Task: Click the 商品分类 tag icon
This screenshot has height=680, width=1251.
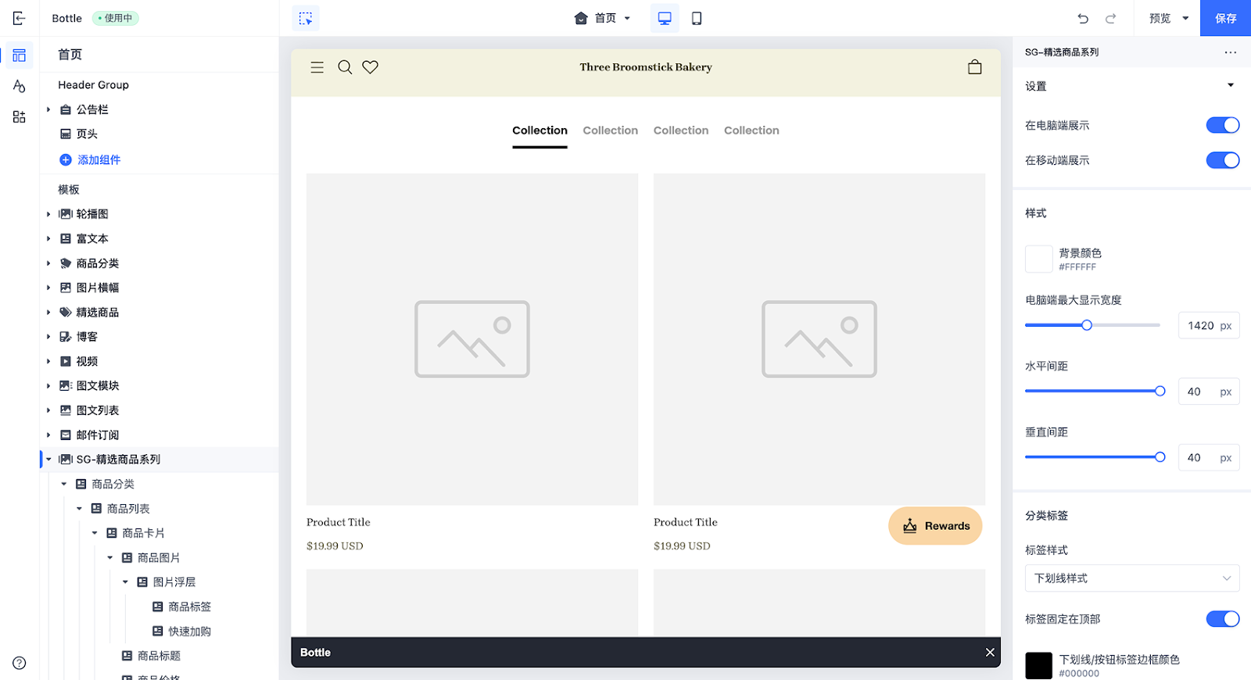Action: 66,263
